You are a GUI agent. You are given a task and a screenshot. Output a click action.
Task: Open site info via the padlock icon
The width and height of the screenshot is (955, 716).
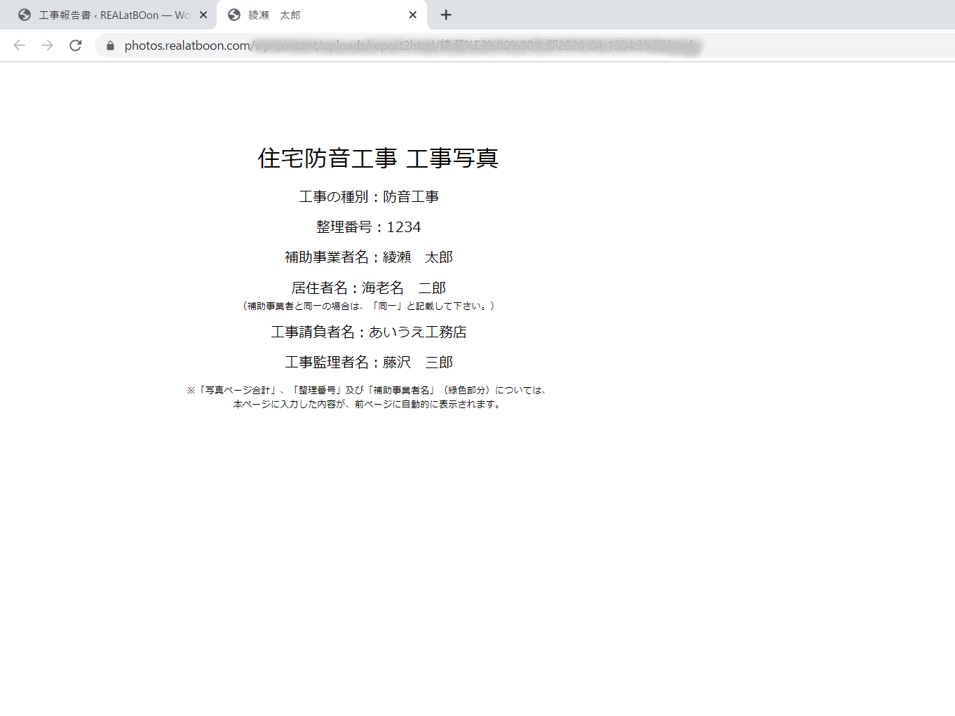(x=110, y=46)
